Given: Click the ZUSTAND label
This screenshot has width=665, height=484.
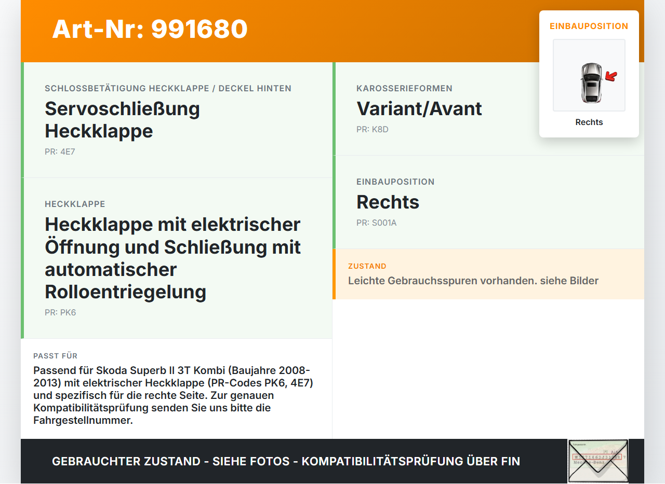Looking at the screenshot, I should 367,266.
